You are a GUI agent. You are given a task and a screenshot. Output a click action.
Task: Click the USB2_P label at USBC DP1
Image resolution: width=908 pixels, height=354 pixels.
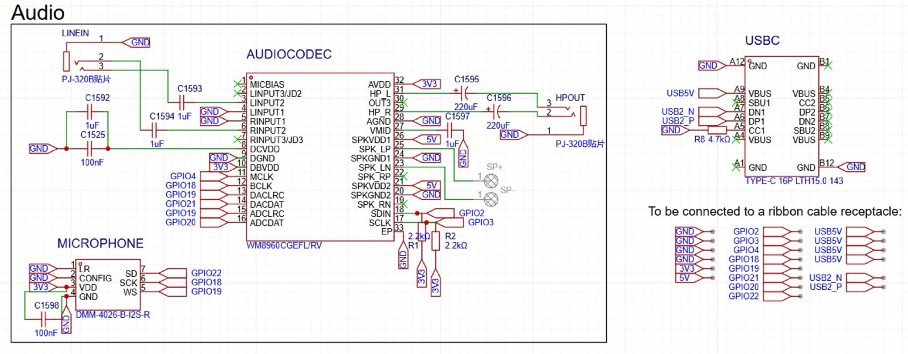tap(678, 121)
